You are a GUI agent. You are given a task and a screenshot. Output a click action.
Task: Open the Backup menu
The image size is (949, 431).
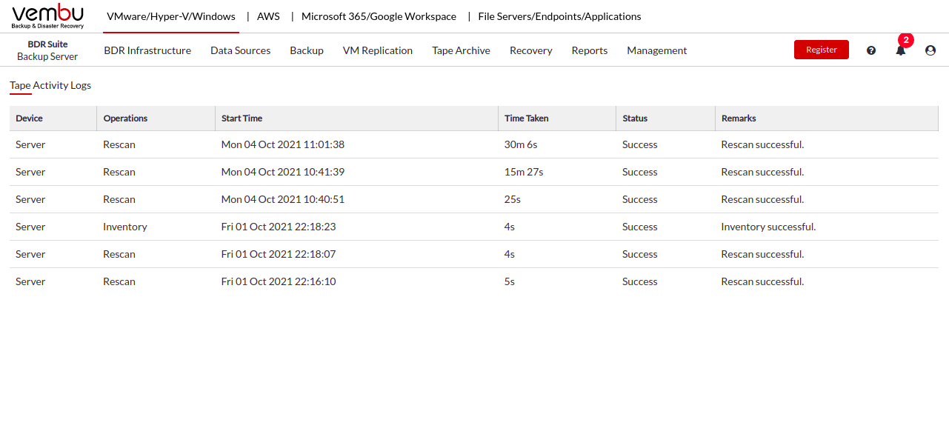[307, 50]
